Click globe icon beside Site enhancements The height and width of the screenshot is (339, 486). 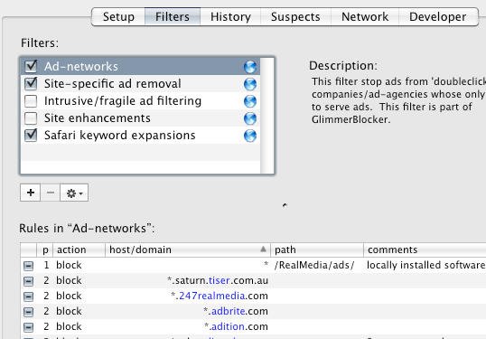click(x=250, y=118)
